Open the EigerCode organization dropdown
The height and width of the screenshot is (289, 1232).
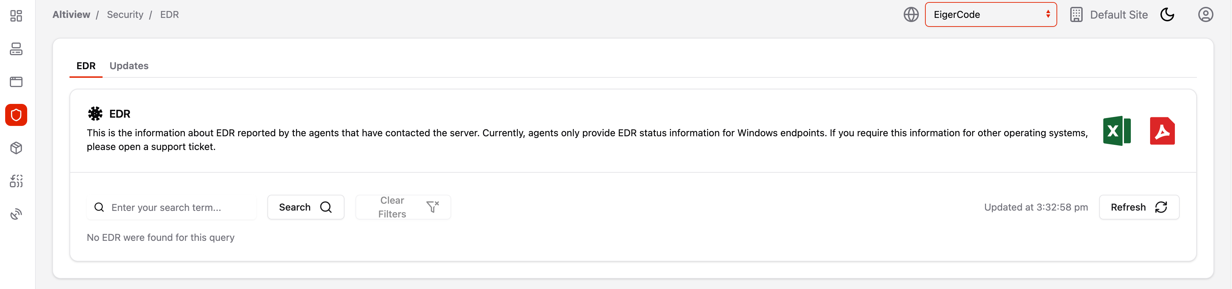click(990, 15)
